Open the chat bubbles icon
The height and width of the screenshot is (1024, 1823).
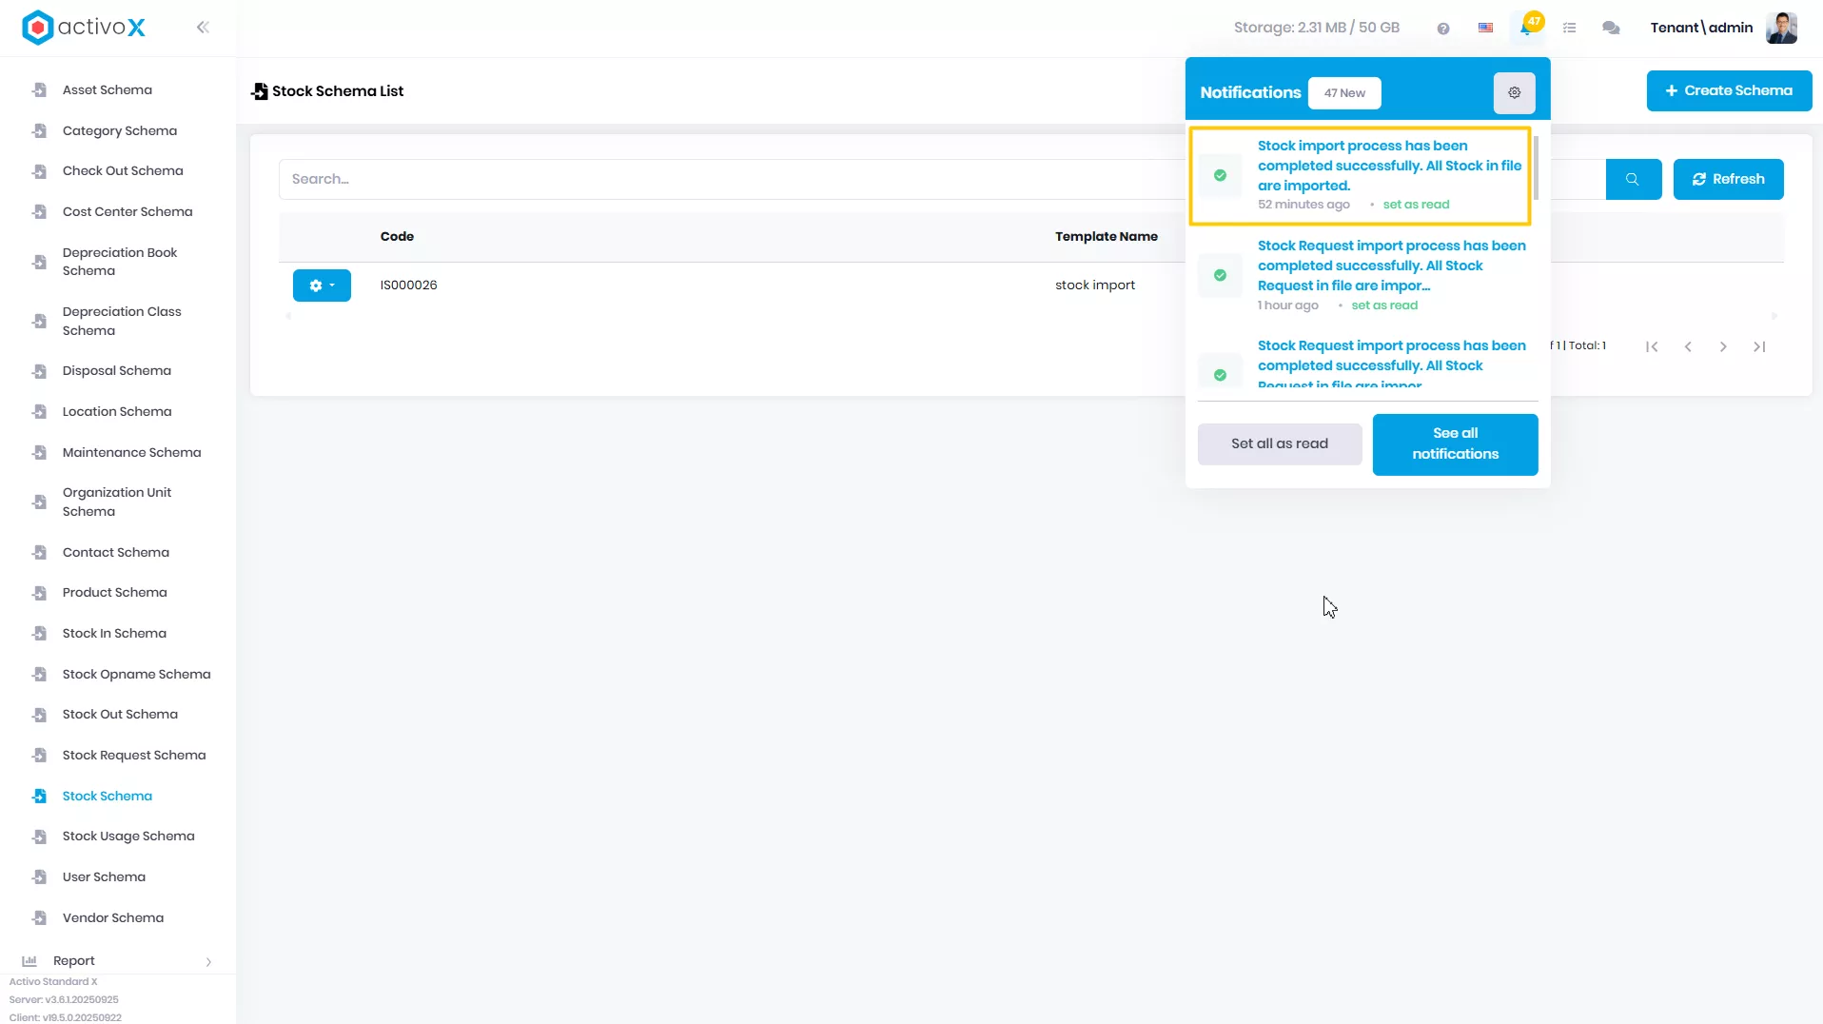pos(1611,29)
